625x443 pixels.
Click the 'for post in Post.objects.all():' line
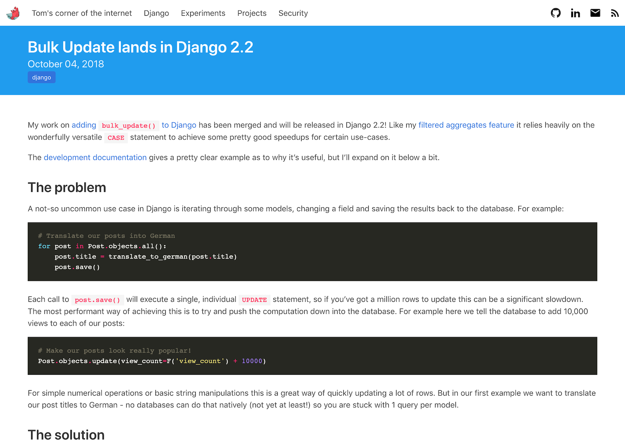[x=102, y=246]
